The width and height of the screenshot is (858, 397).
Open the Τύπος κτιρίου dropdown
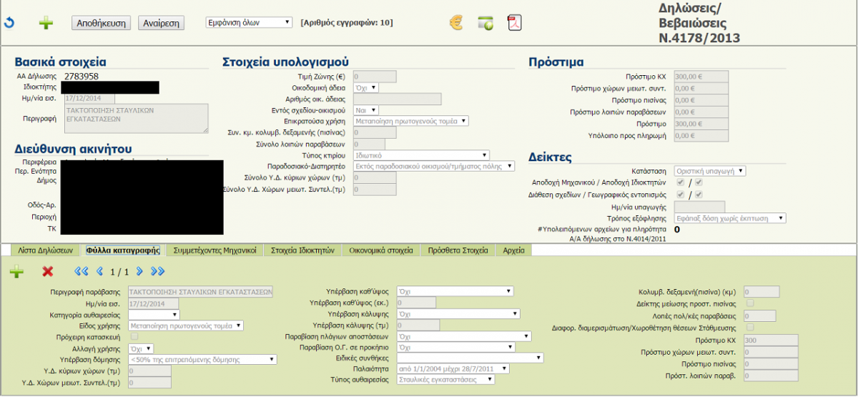pos(422,155)
